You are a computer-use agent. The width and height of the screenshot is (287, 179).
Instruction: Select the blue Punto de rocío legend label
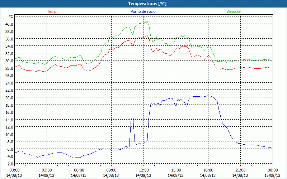pyautogui.click(x=143, y=11)
